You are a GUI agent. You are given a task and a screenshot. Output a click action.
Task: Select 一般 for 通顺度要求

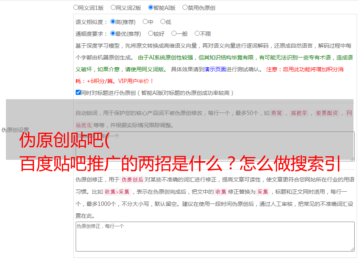click(x=174, y=33)
